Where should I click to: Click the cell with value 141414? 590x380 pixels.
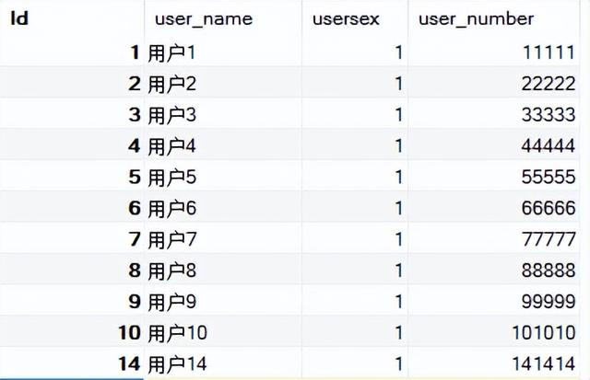click(x=494, y=363)
